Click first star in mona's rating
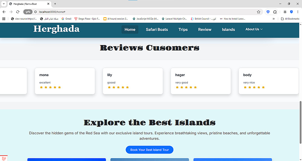 (x=41, y=87)
